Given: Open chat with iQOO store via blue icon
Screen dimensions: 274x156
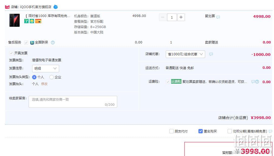Looking at the screenshot, I should pos(56,7).
